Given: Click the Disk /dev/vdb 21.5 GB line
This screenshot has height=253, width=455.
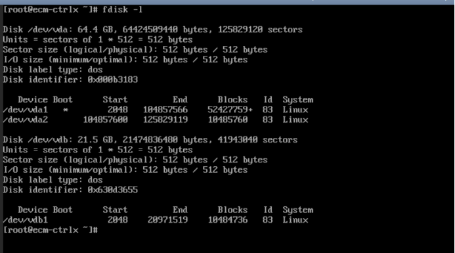Looking at the screenshot, I should [x=150, y=140].
